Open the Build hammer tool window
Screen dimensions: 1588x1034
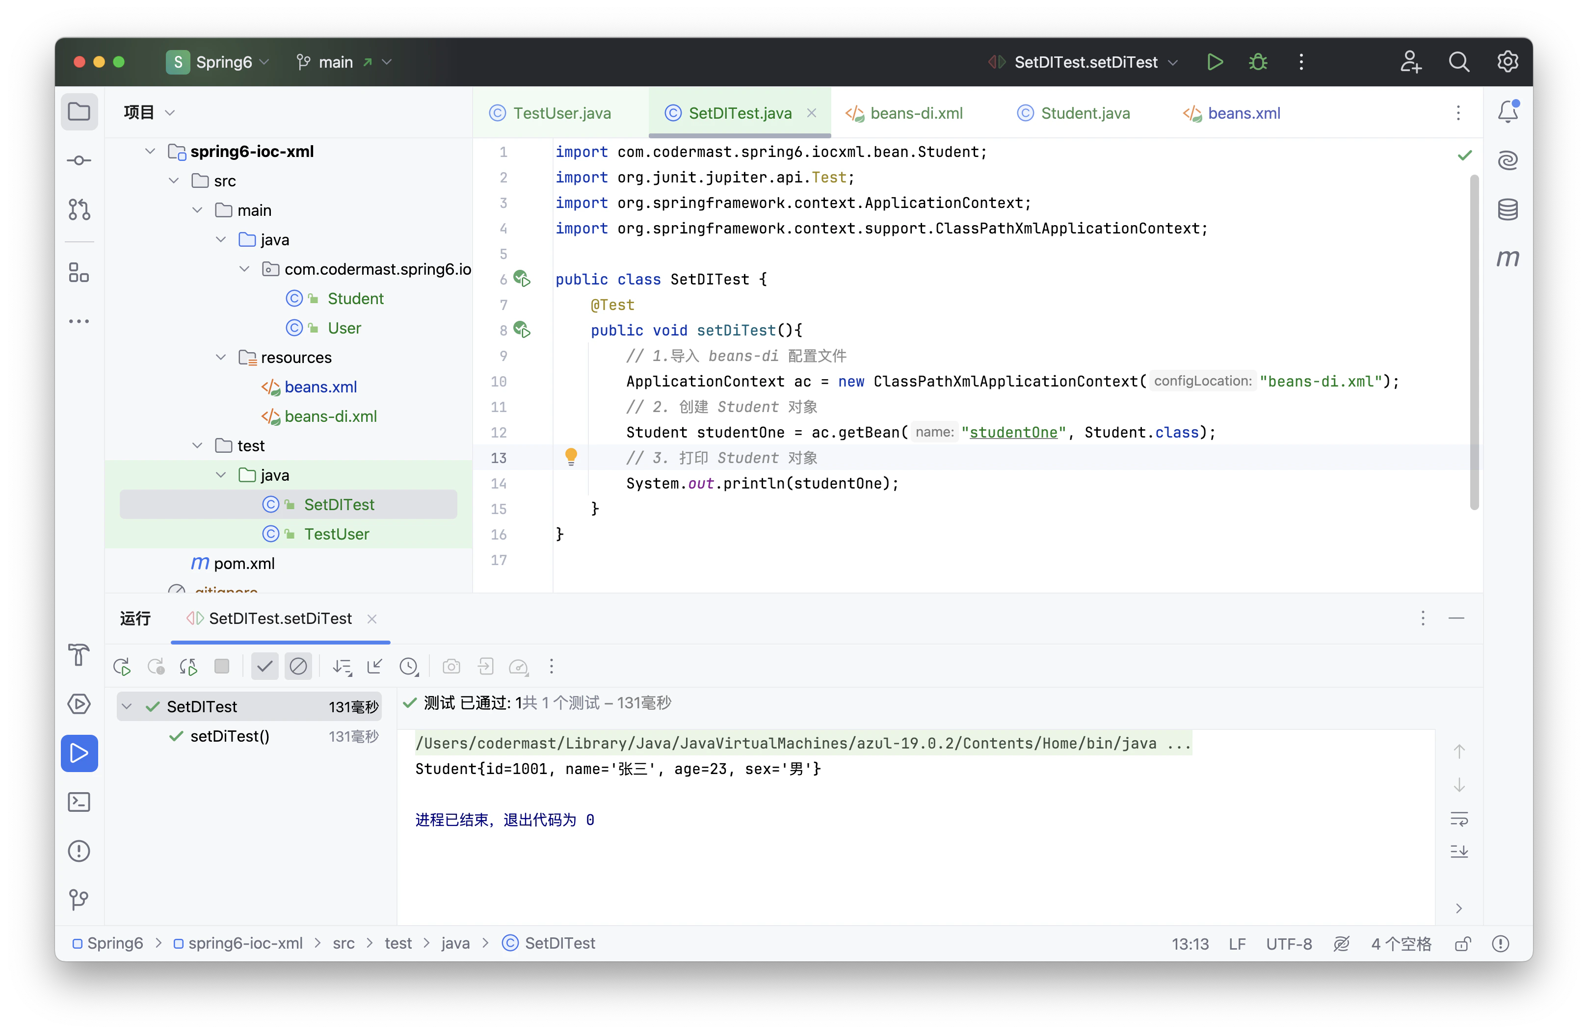[79, 654]
